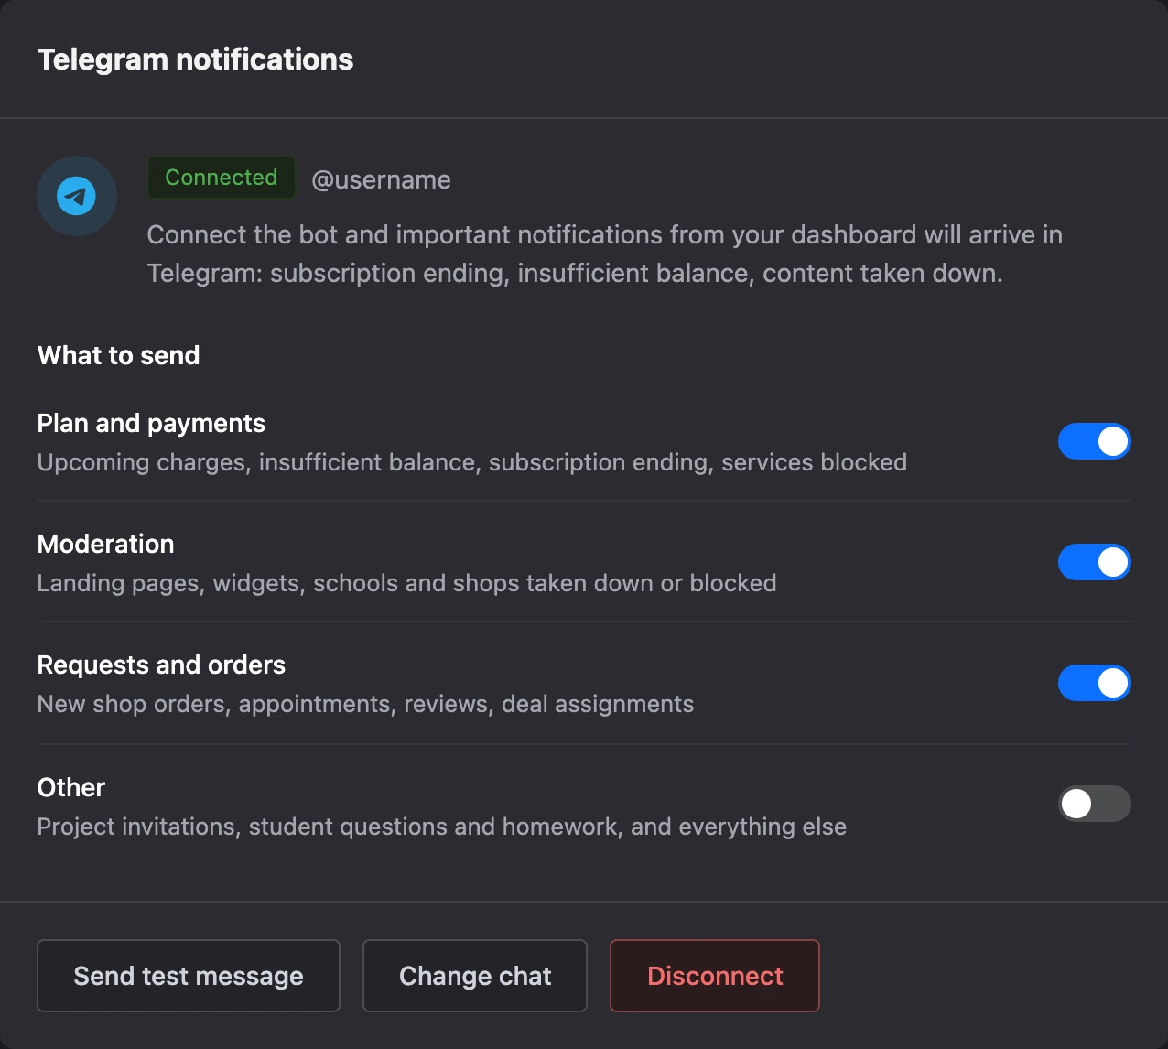The image size is (1168, 1049).
Task: Select the Moderation label
Action: pos(105,544)
